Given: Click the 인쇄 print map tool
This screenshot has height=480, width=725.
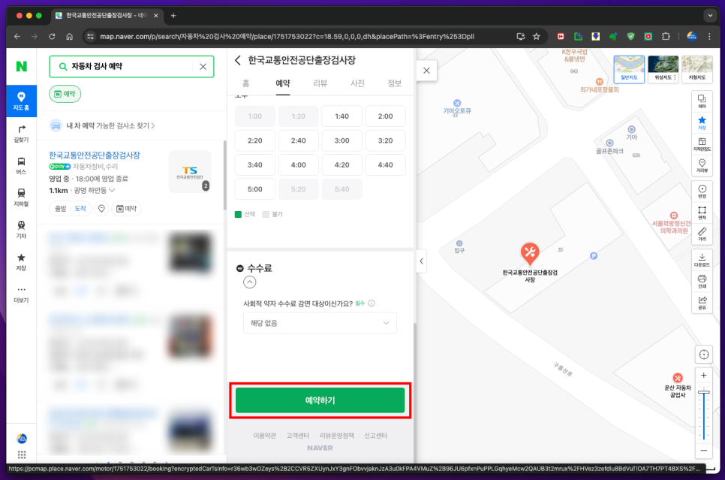Looking at the screenshot, I should coord(702,281).
